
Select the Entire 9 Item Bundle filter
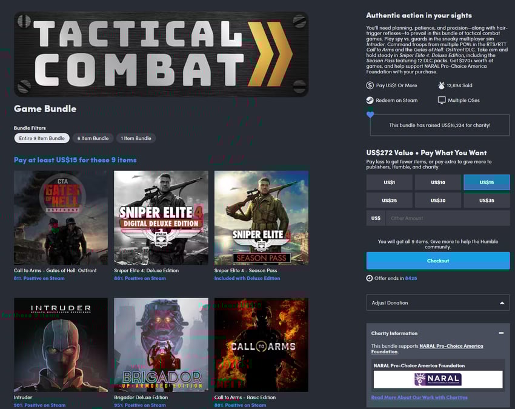point(42,138)
